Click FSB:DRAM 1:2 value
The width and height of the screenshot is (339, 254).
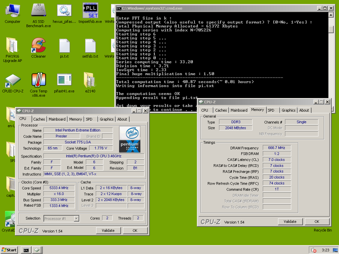pos(277,154)
